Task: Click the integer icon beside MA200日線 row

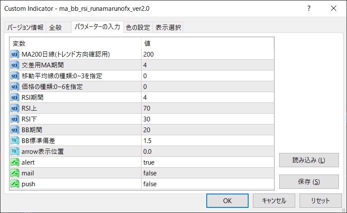Action: tap(15, 54)
